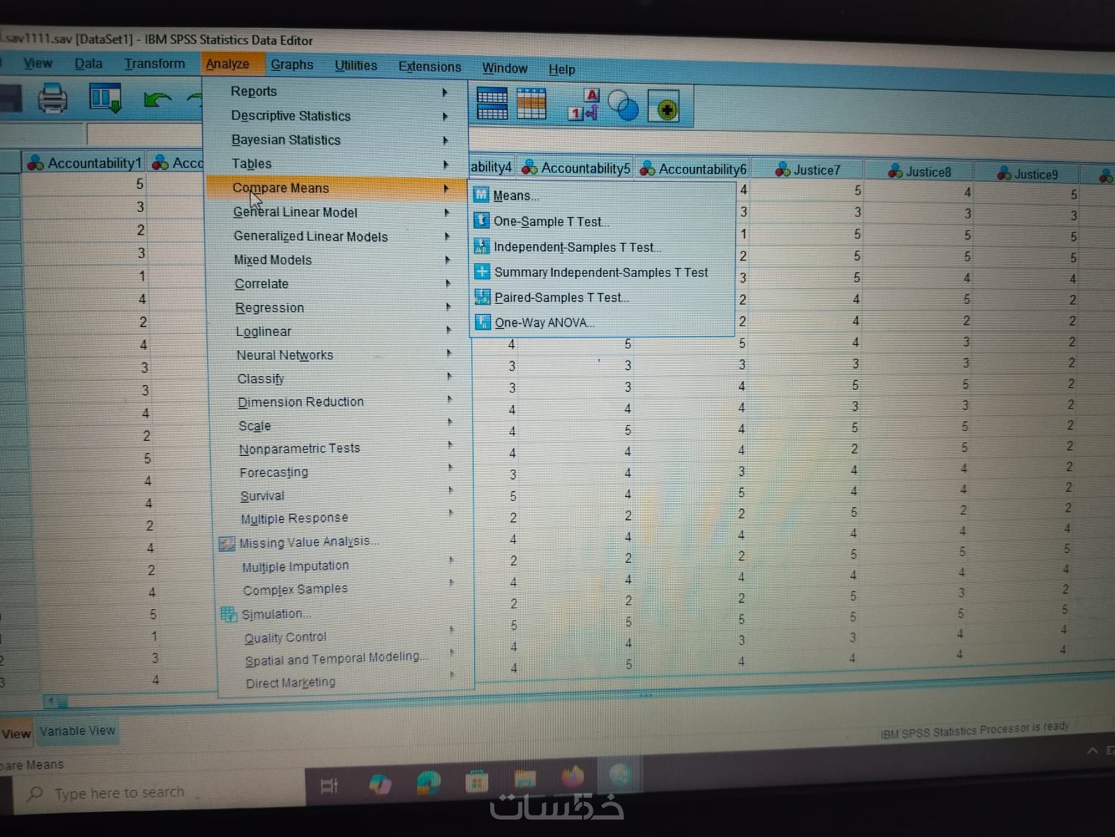The image size is (1115, 837).
Task: Open the Transform menu
Action: point(155,63)
